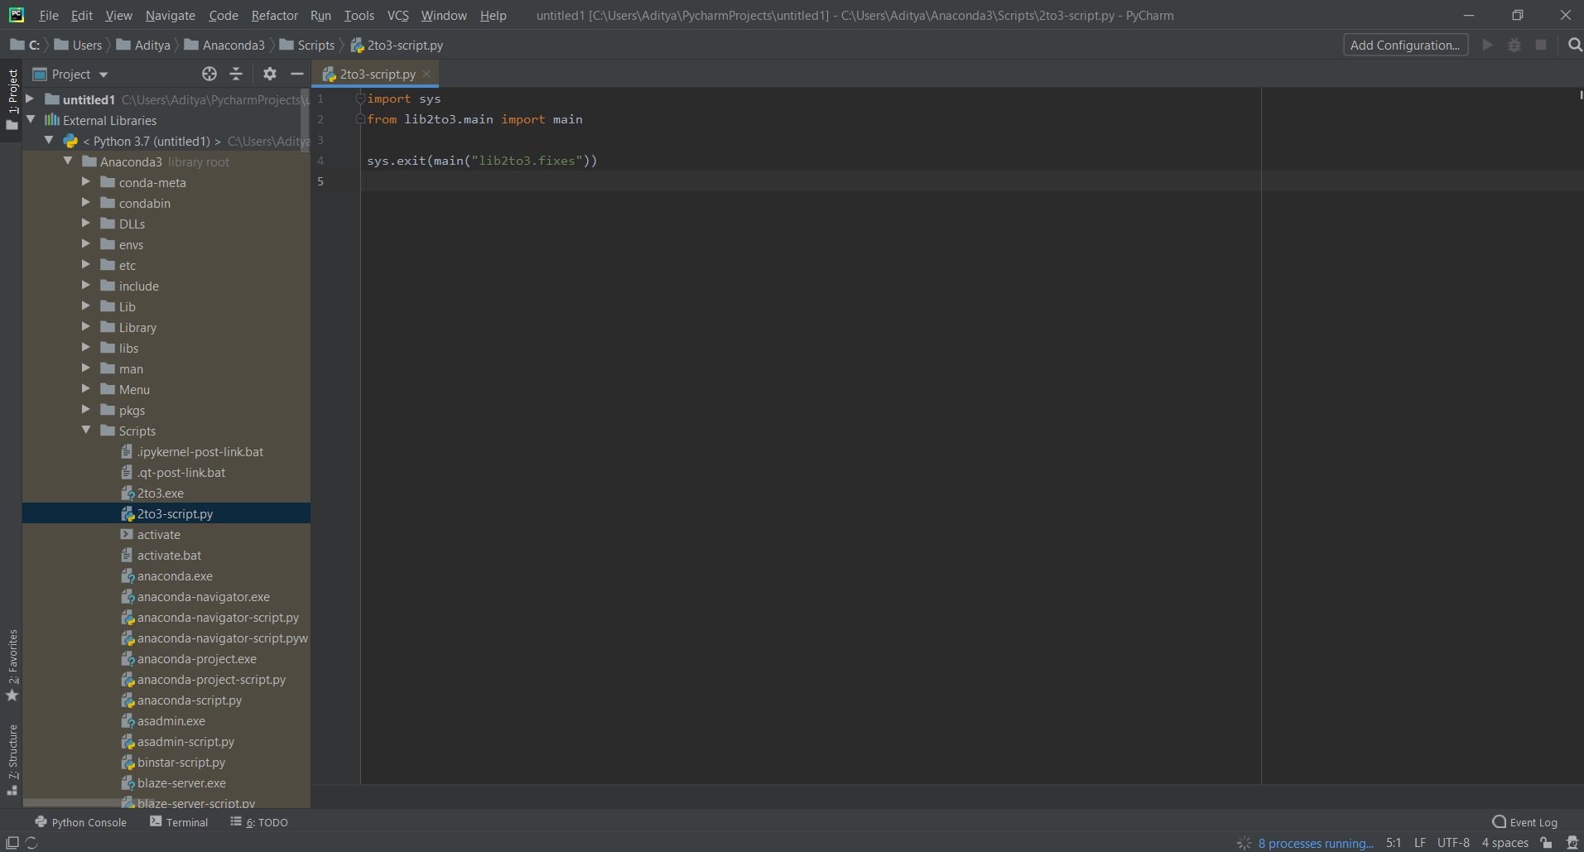The width and height of the screenshot is (1584, 852).
Task: Toggle line 1 code folding marker
Action: tap(359, 98)
